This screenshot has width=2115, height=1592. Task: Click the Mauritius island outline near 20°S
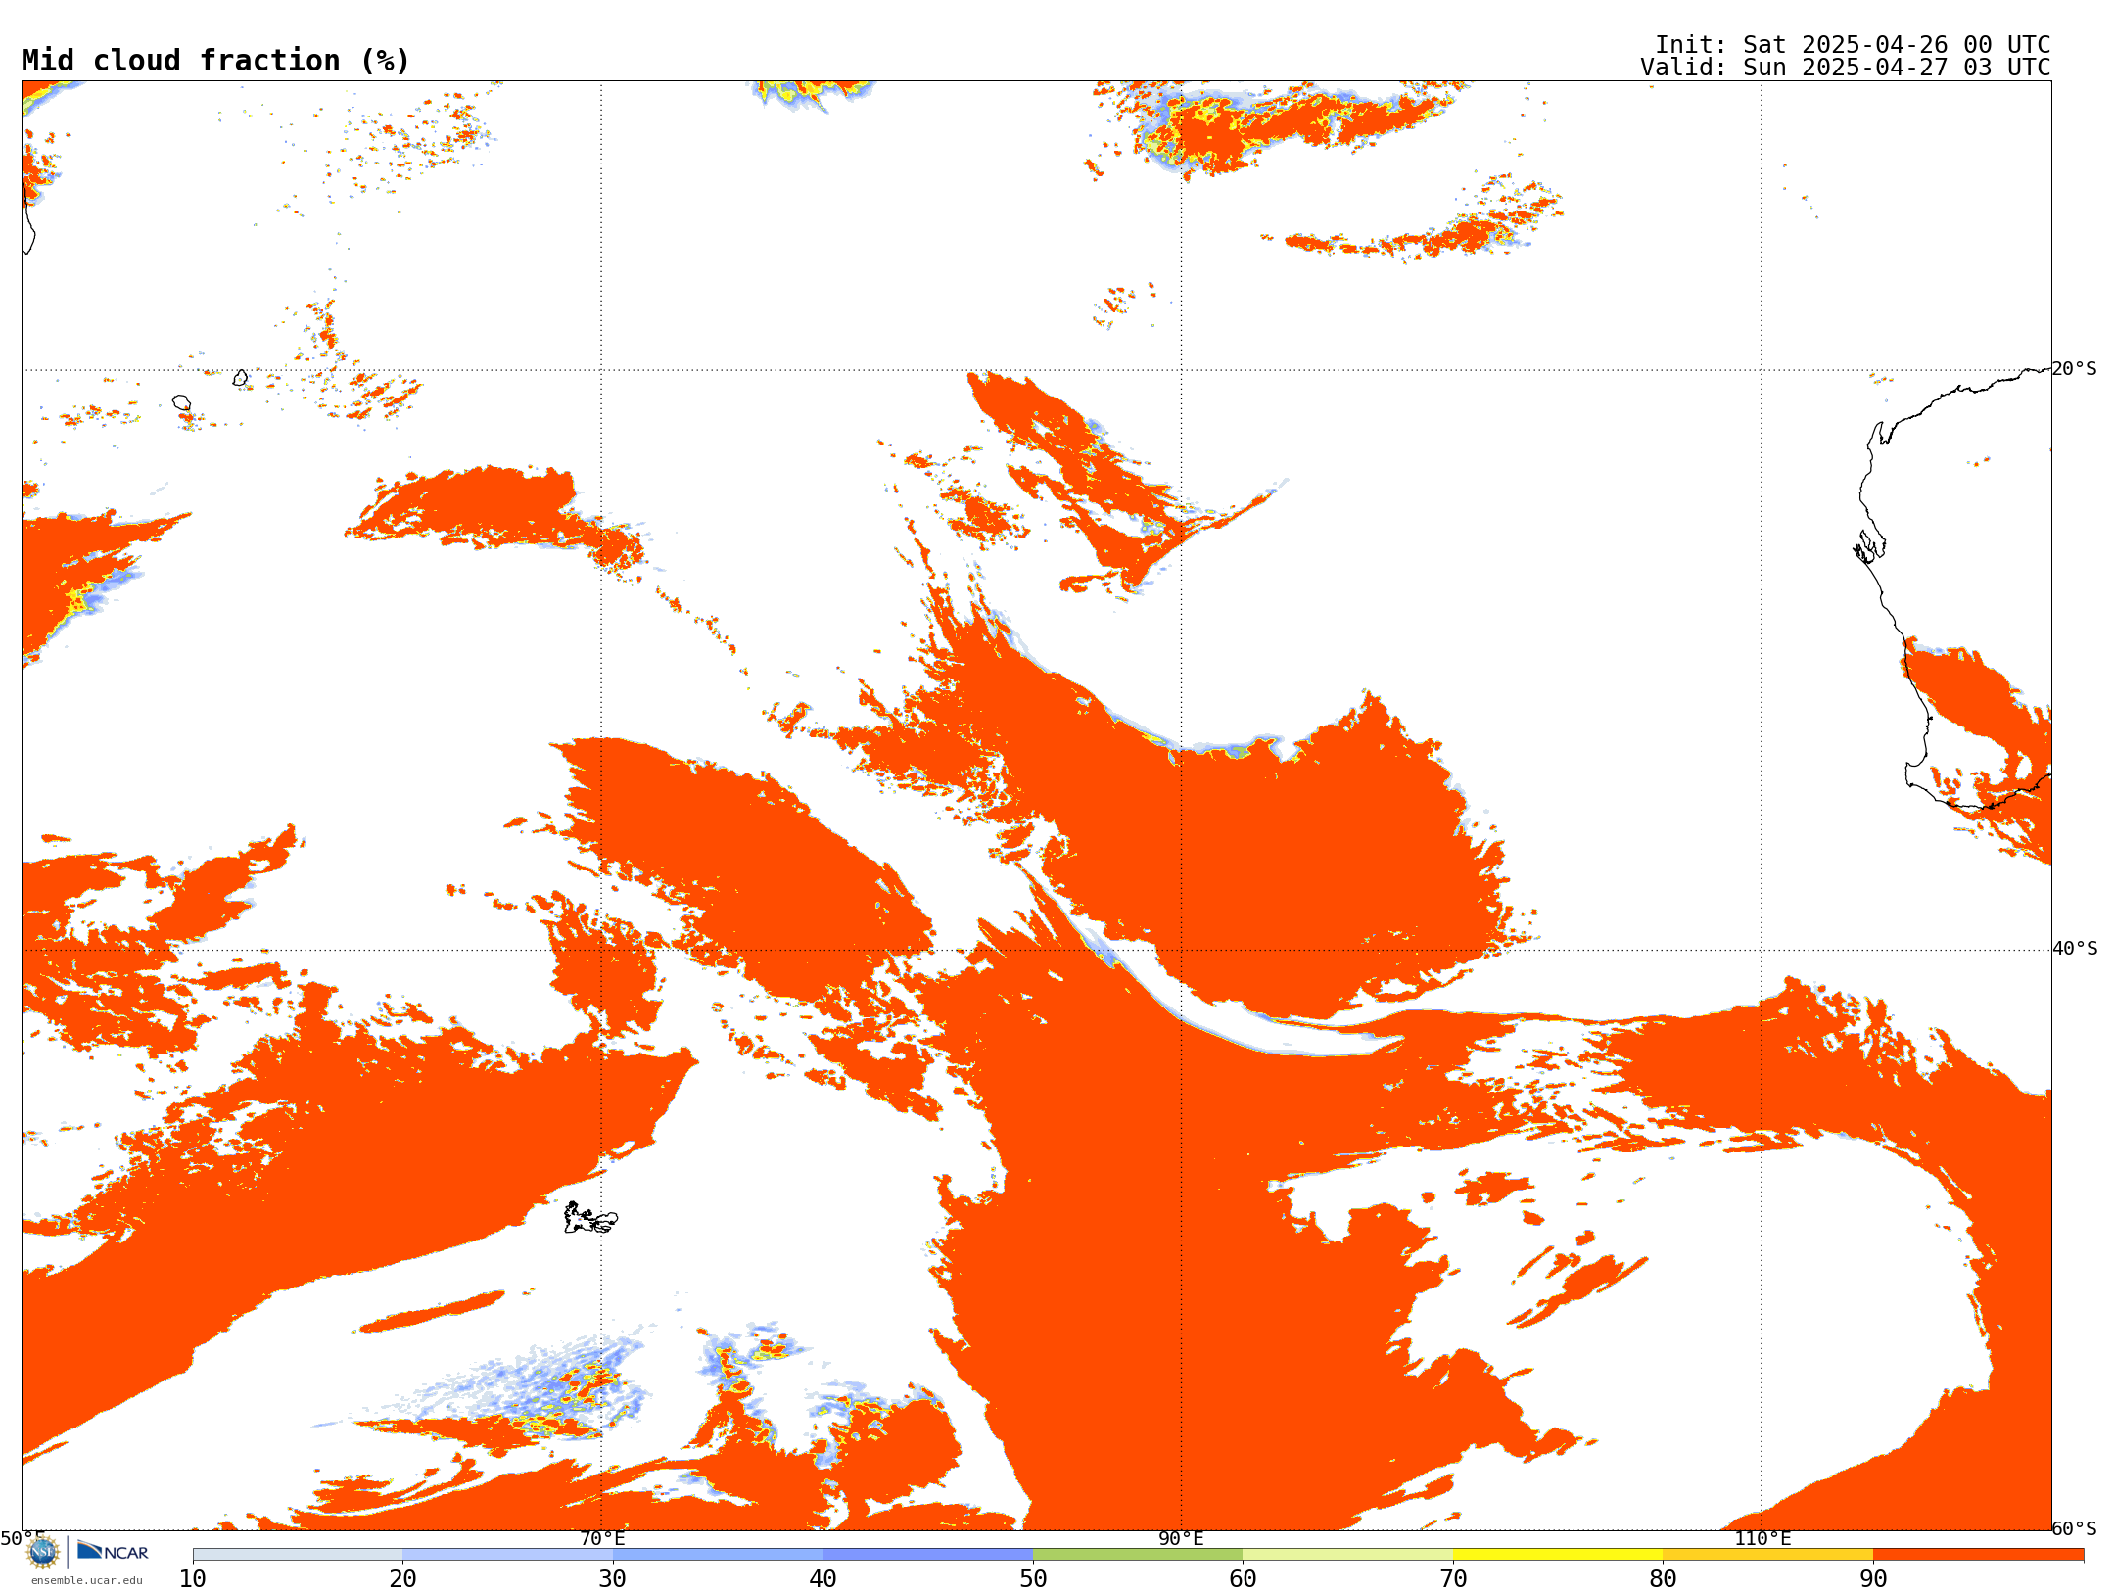click(241, 377)
